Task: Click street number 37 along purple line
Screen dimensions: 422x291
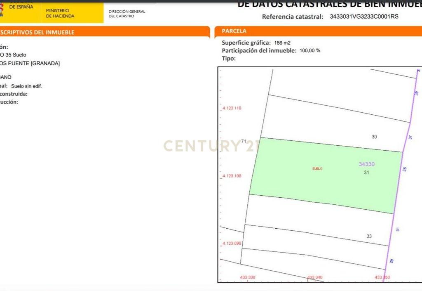Action: coord(410,137)
